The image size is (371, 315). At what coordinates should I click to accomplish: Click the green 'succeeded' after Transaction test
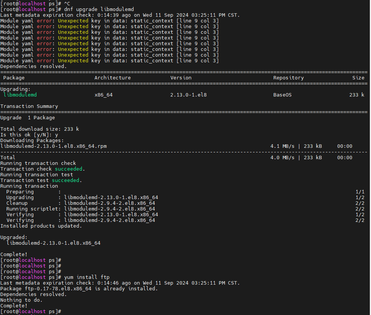(x=66, y=180)
